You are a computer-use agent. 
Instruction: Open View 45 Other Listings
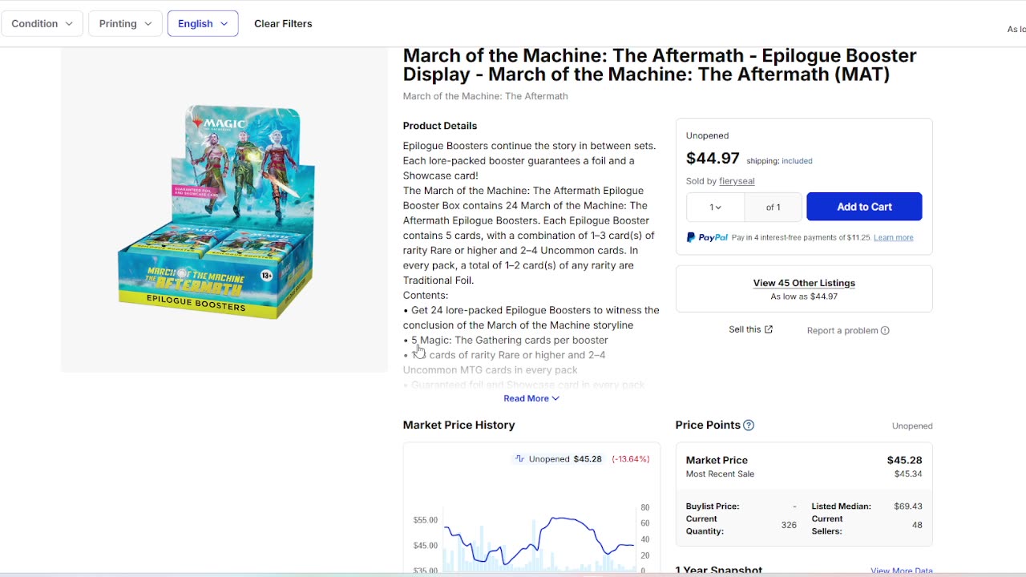click(x=804, y=283)
